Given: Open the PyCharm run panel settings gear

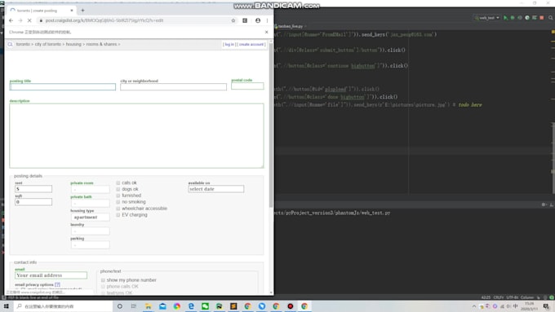Looking at the screenshot, I should click(544, 204).
